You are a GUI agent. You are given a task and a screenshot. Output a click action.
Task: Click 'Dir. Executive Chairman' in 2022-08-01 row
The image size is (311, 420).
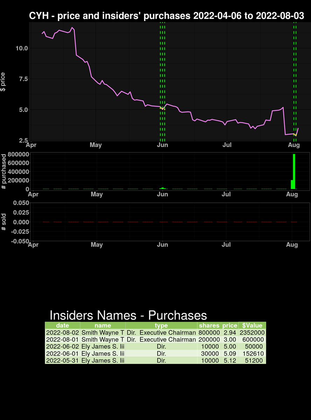tap(161, 339)
